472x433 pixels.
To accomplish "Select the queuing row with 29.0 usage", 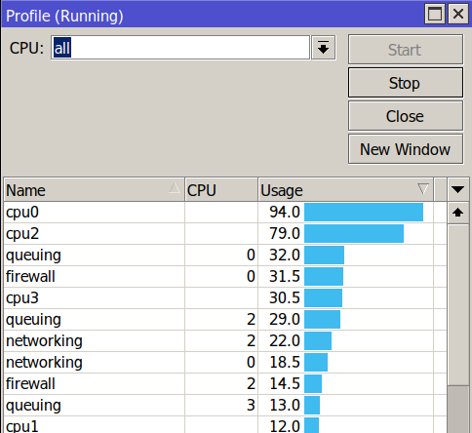I will 225,320.
